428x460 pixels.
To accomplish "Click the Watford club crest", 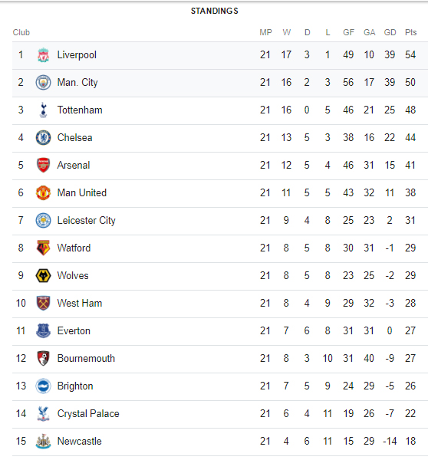I will 43,248.
